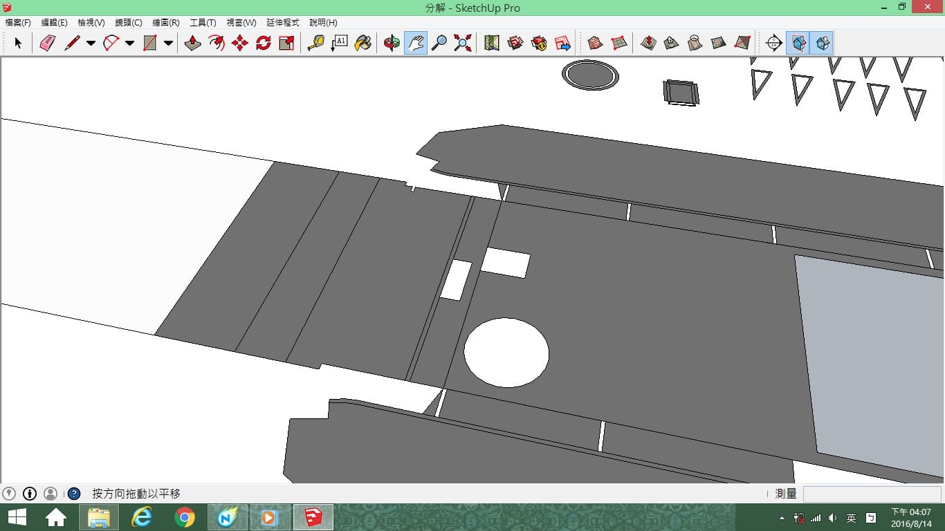The image size is (945, 531).
Task: Toggle the last blue house toolbar button
Action: click(x=822, y=43)
